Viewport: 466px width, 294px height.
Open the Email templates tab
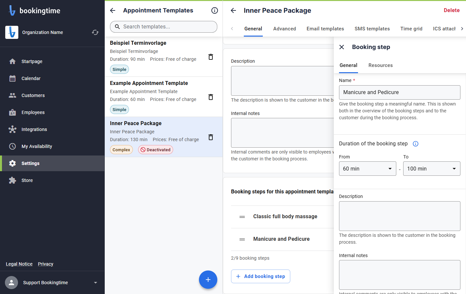coord(325,29)
